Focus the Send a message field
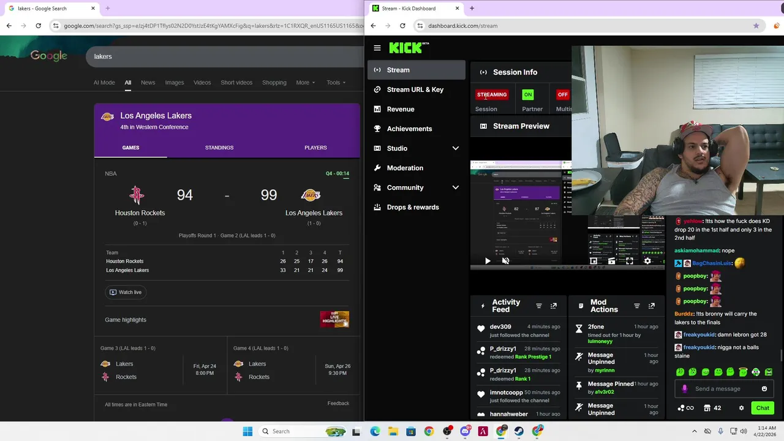 pyautogui.click(x=725, y=388)
